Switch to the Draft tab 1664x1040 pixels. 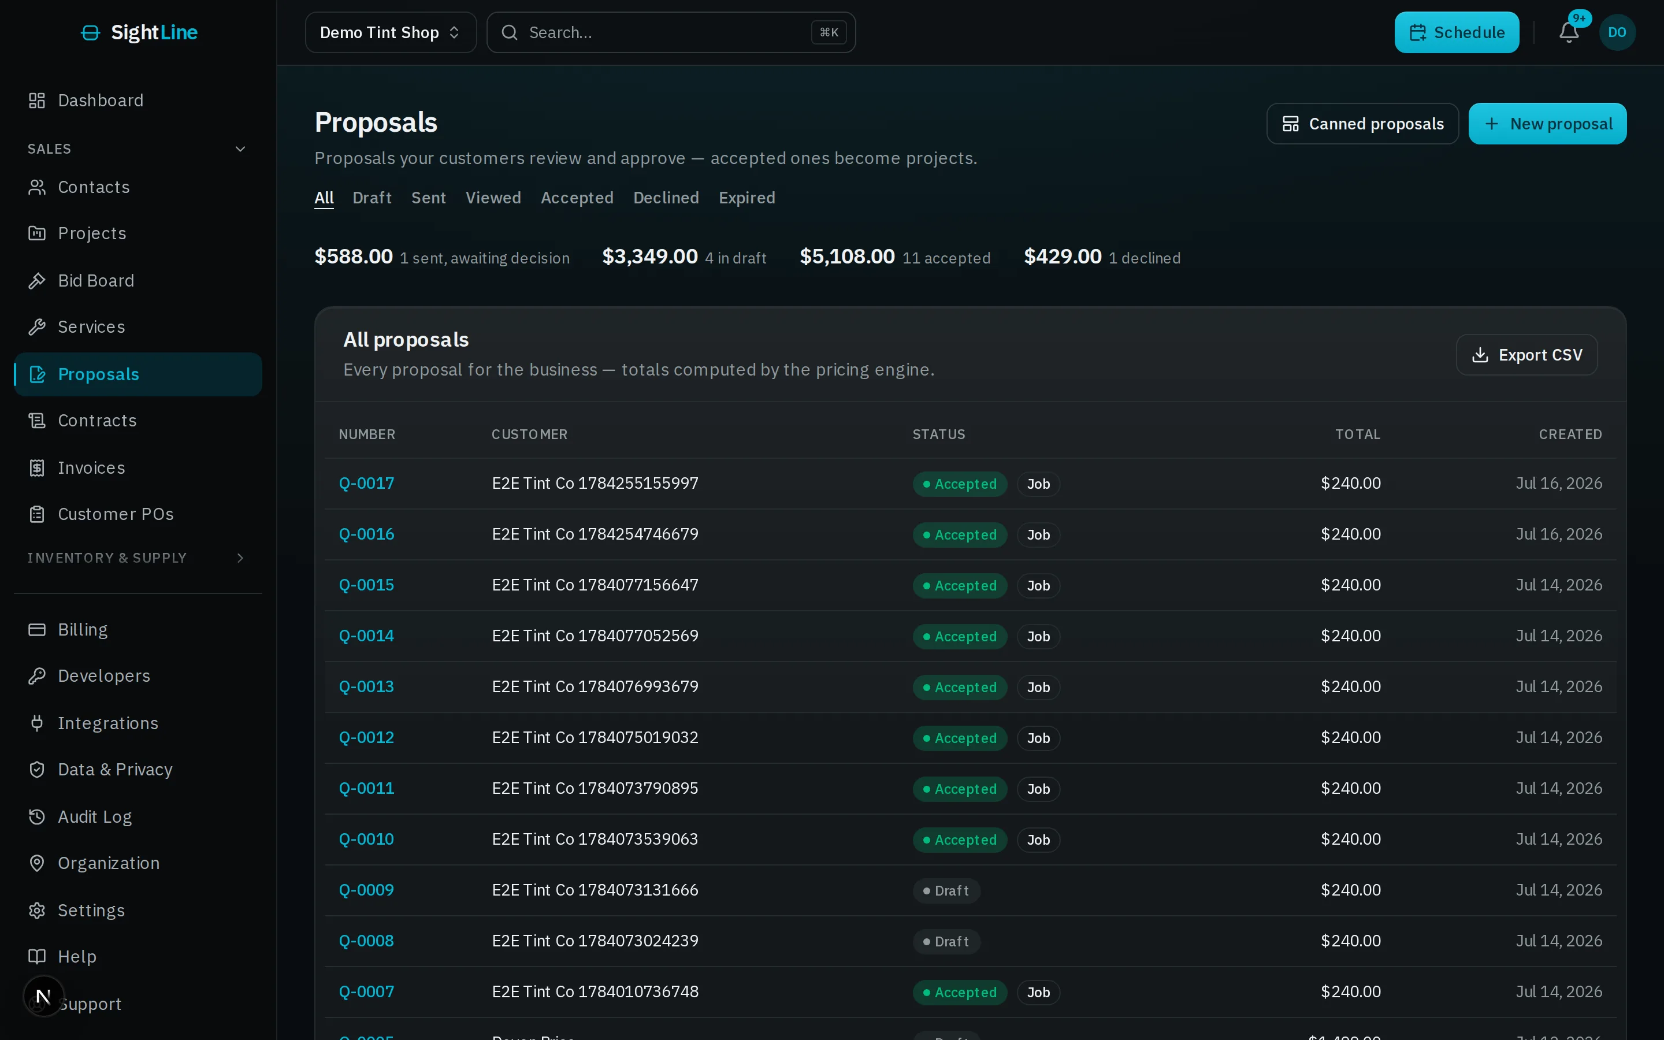372,198
